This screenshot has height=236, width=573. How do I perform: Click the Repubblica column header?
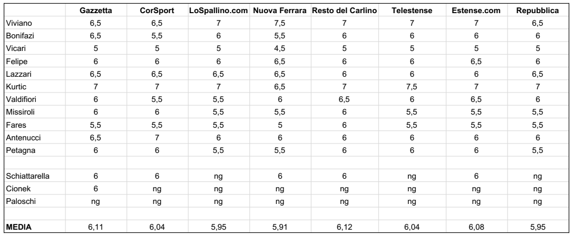[538, 11]
